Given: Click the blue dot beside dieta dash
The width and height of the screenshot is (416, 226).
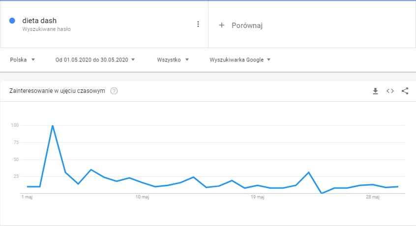Looking at the screenshot, I should click(12, 21).
